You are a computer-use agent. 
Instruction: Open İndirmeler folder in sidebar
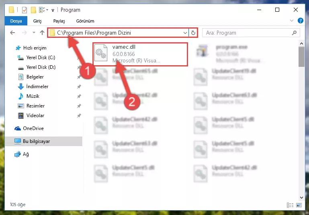pos(37,87)
